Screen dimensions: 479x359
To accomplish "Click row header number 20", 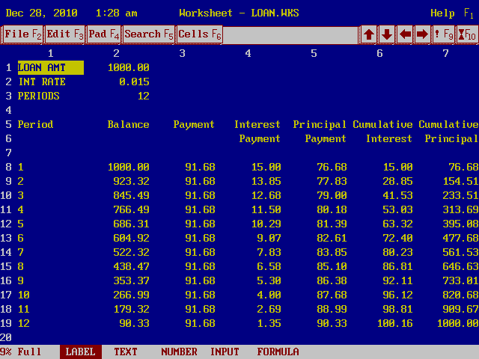I will coord(6,337).
